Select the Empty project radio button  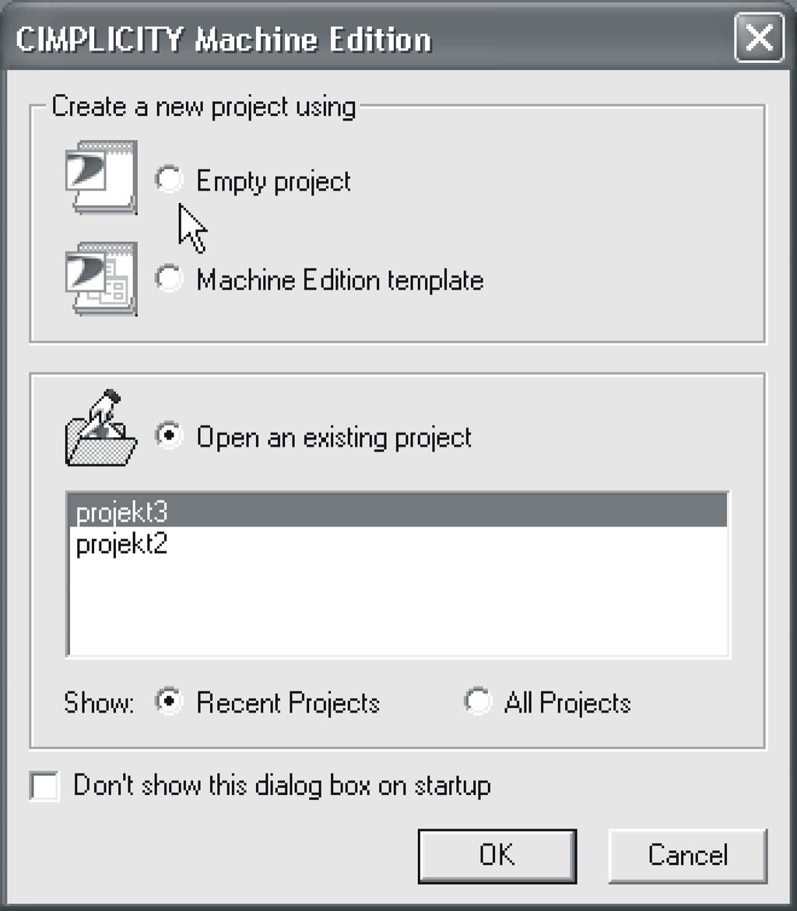(x=169, y=178)
